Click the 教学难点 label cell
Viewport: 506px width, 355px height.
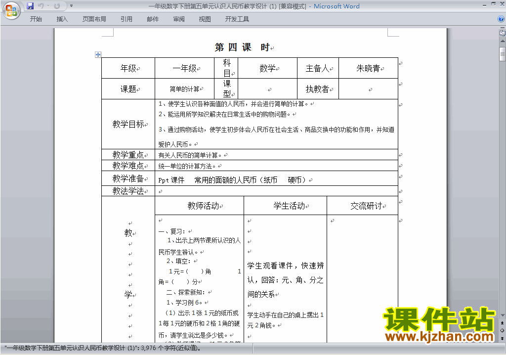tap(128, 166)
